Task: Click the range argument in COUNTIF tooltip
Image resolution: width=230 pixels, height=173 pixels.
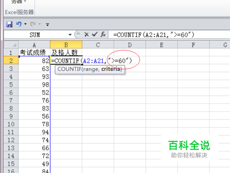Action: tap(91, 70)
